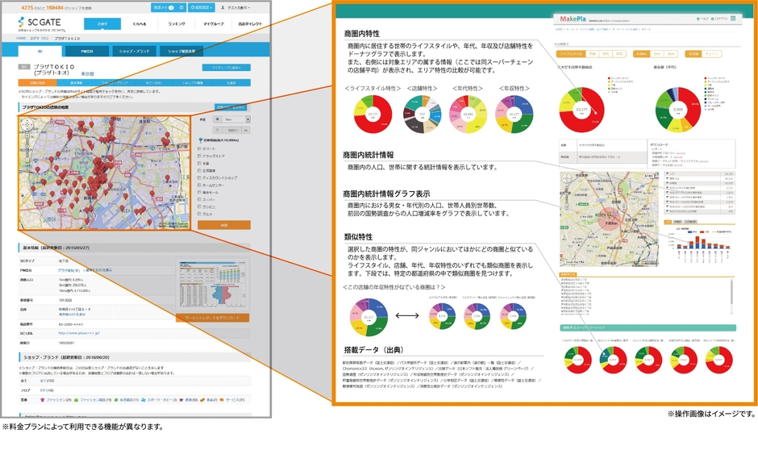Viewport: 758px width, 450px height.
Task: Click the refresh icon in top bar
Action: (x=182, y=7)
